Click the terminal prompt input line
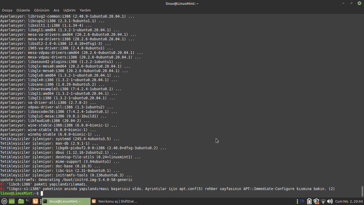This screenshot has width=364, height=205. click(x=182, y=193)
